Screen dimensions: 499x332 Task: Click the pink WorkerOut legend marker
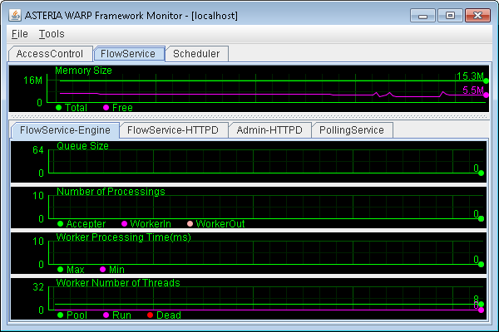pyautogui.click(x=190, y=224)
